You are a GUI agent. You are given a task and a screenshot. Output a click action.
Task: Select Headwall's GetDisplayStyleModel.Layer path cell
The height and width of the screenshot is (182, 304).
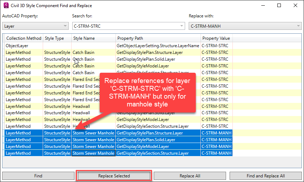click(158, 120)
